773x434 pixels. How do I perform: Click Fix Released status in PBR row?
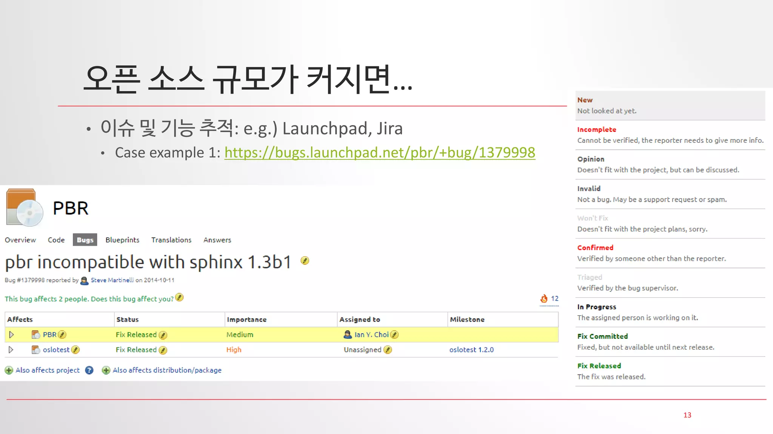click(x=136, y=335)
